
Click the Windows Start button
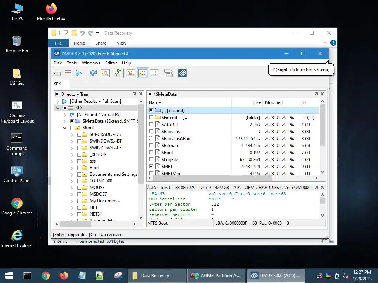[9, 276]
